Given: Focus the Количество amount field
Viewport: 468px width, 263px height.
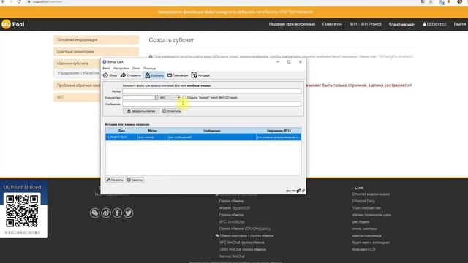Looking at the screenshot, I should 138,97.
